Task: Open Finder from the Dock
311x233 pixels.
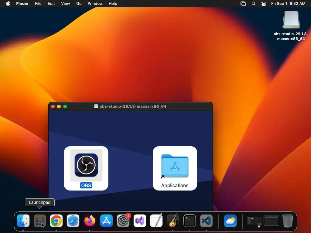Action: pyautogui.click(x=23, y=221)
